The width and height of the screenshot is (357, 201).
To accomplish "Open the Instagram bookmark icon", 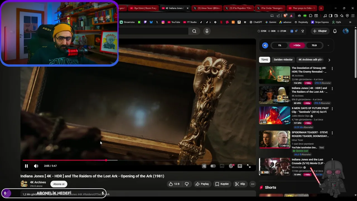I will pyautogui.click(x=163, y=22).
